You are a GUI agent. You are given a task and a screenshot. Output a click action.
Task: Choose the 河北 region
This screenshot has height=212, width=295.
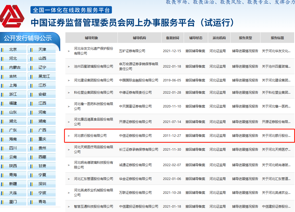click(13, 59)
